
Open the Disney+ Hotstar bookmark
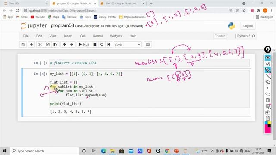[x=105, y=17]
